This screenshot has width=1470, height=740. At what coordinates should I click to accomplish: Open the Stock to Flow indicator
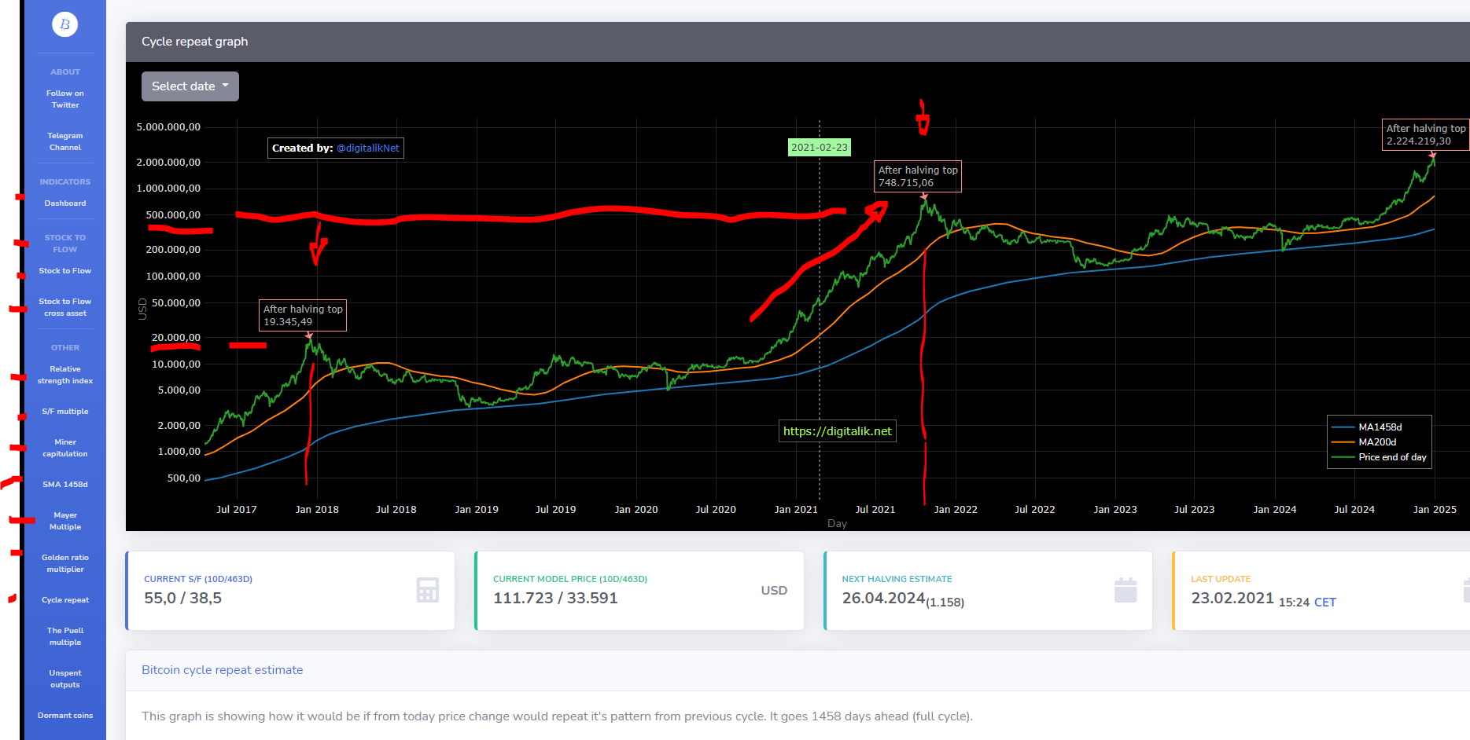[64, 270]
